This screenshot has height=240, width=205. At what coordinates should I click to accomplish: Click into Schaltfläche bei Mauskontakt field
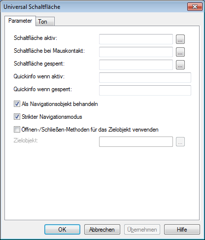(x=136, y=52)
